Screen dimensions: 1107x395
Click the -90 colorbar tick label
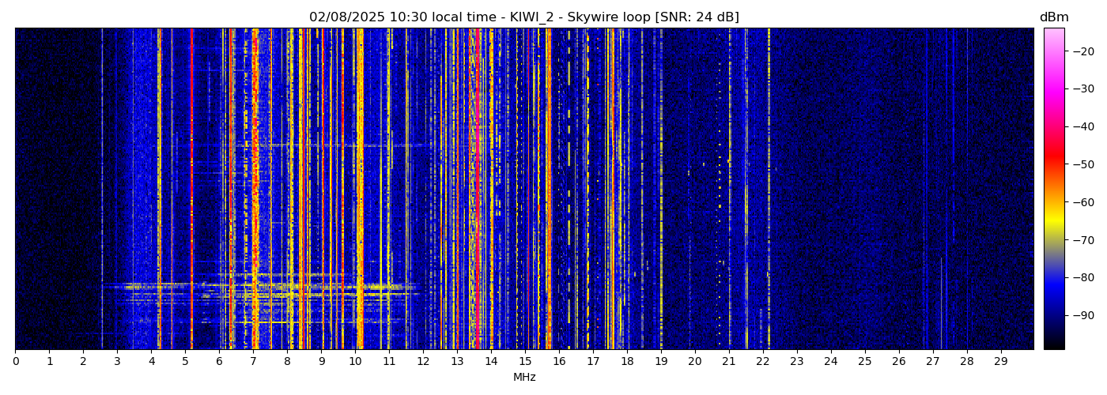point(1082,315)
